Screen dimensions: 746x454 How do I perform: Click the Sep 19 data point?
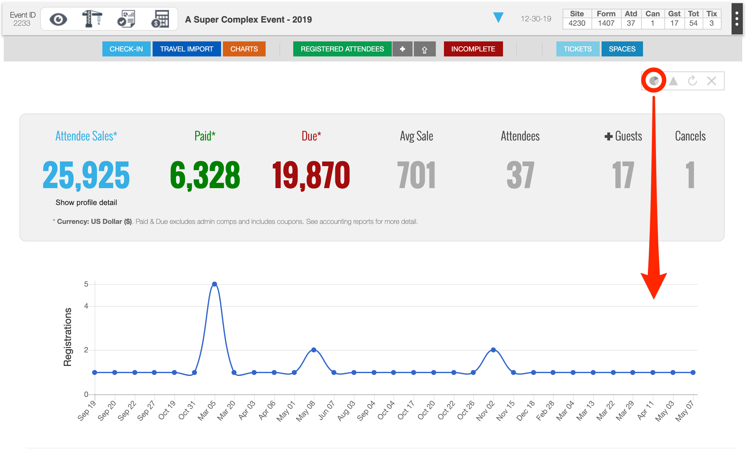95,372
